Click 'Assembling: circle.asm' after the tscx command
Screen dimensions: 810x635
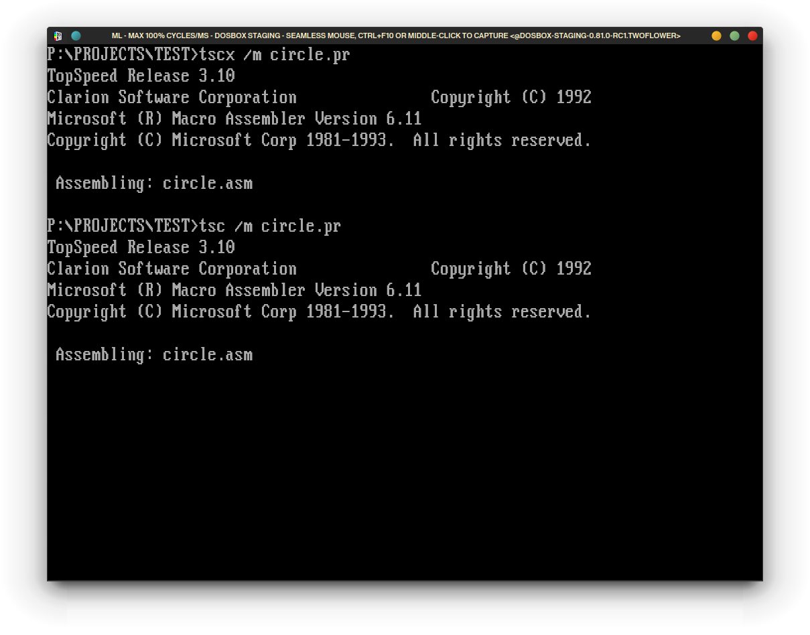pyautogui.click(x=154, y=184)
